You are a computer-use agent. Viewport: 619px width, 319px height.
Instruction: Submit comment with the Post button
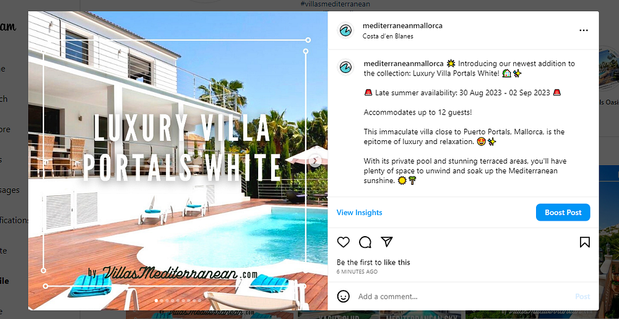(x=582, y=297)
